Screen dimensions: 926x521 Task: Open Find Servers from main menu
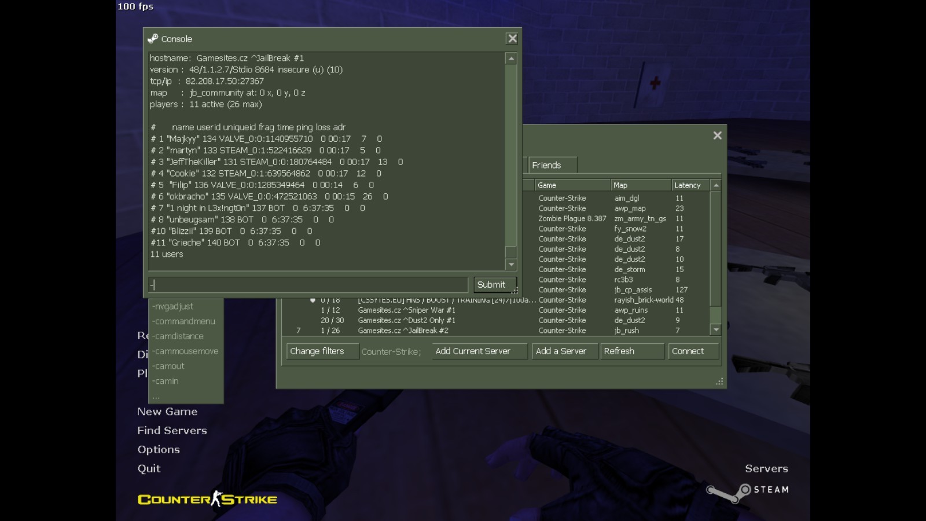point(172,431)
